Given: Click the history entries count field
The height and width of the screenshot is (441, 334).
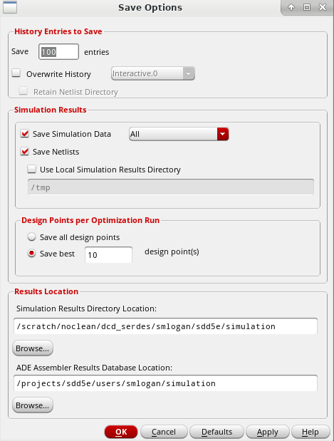Looking at the screenshot, I should pos(58,52).
